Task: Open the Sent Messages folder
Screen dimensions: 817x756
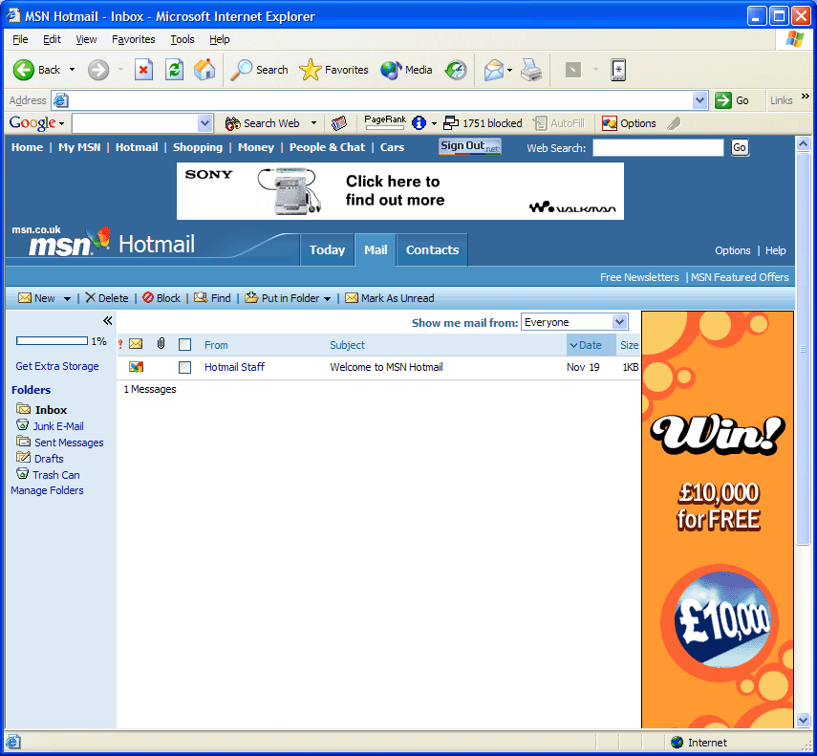Action: [x=69, y=443]
